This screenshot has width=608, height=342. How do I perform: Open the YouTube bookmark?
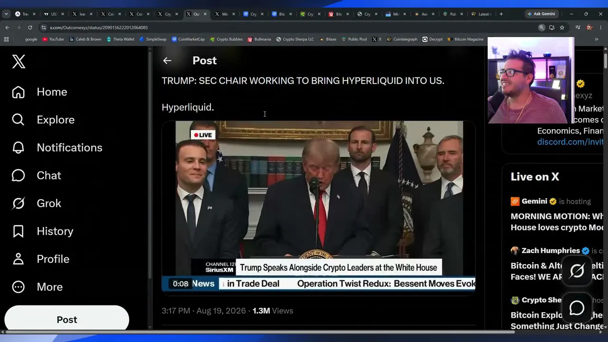coord(53,39)
